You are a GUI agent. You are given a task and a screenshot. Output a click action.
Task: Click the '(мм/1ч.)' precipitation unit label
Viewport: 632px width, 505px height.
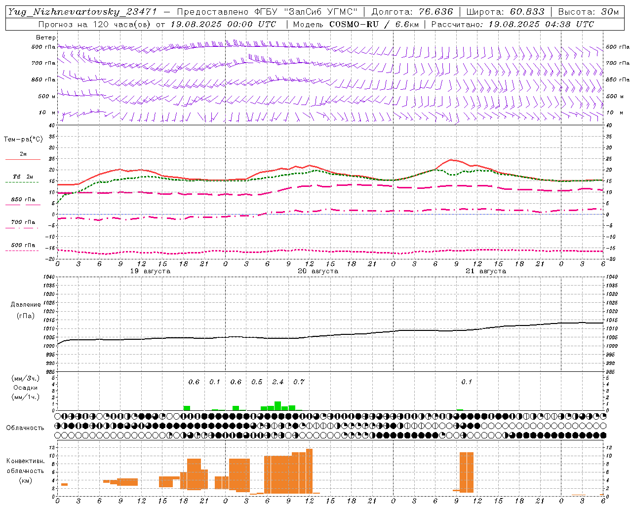pos(26,397)
